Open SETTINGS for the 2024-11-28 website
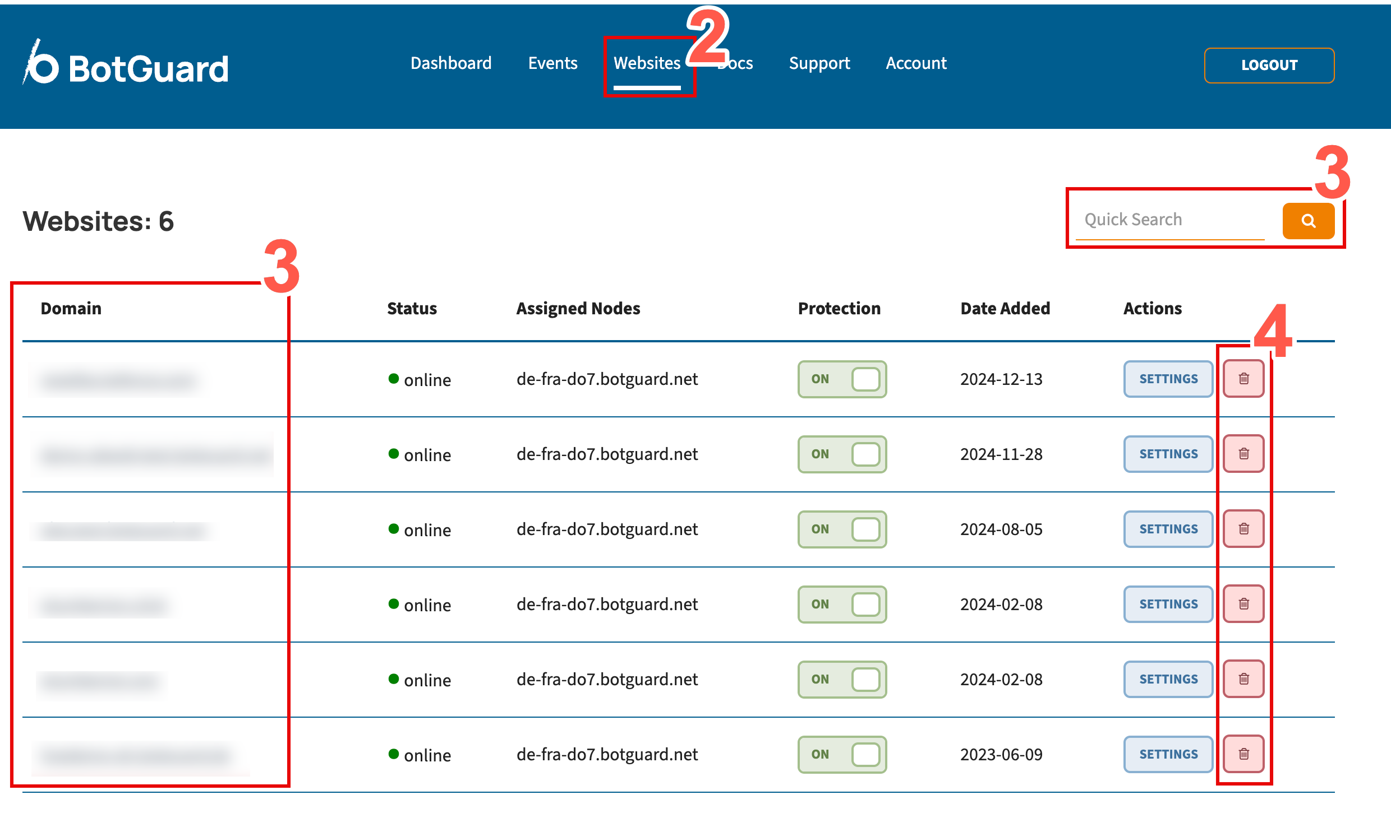This screenshot has height=818, width=1391. pos(1168,454)
